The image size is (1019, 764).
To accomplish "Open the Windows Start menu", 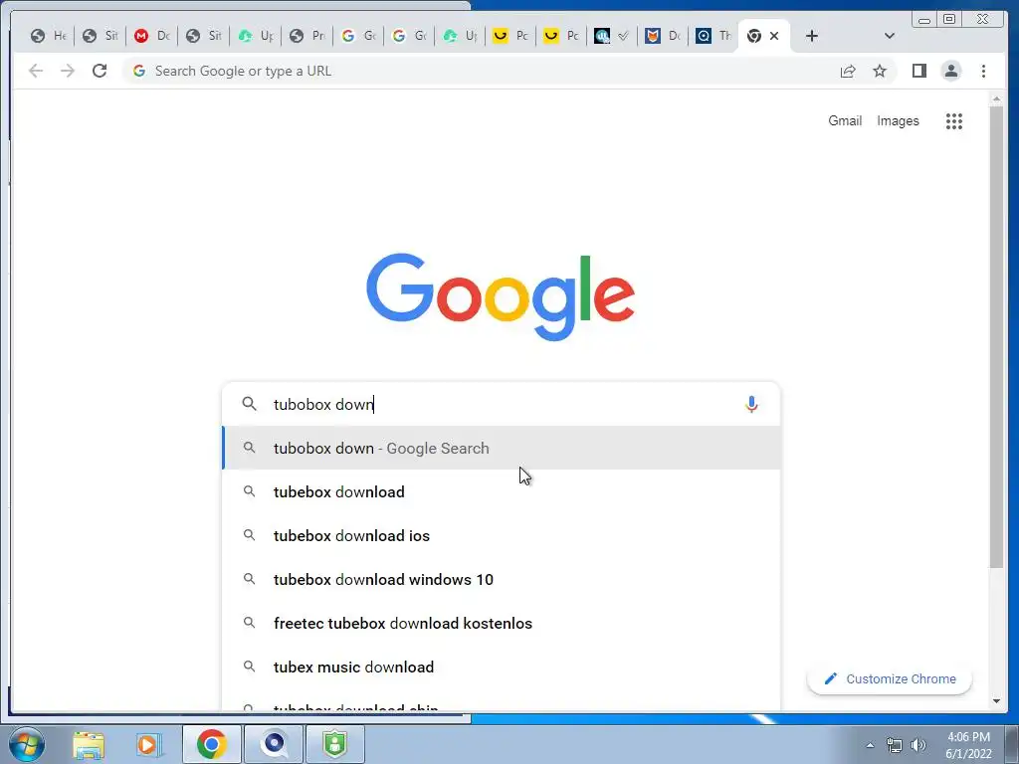I will click(x=25, y=744).
